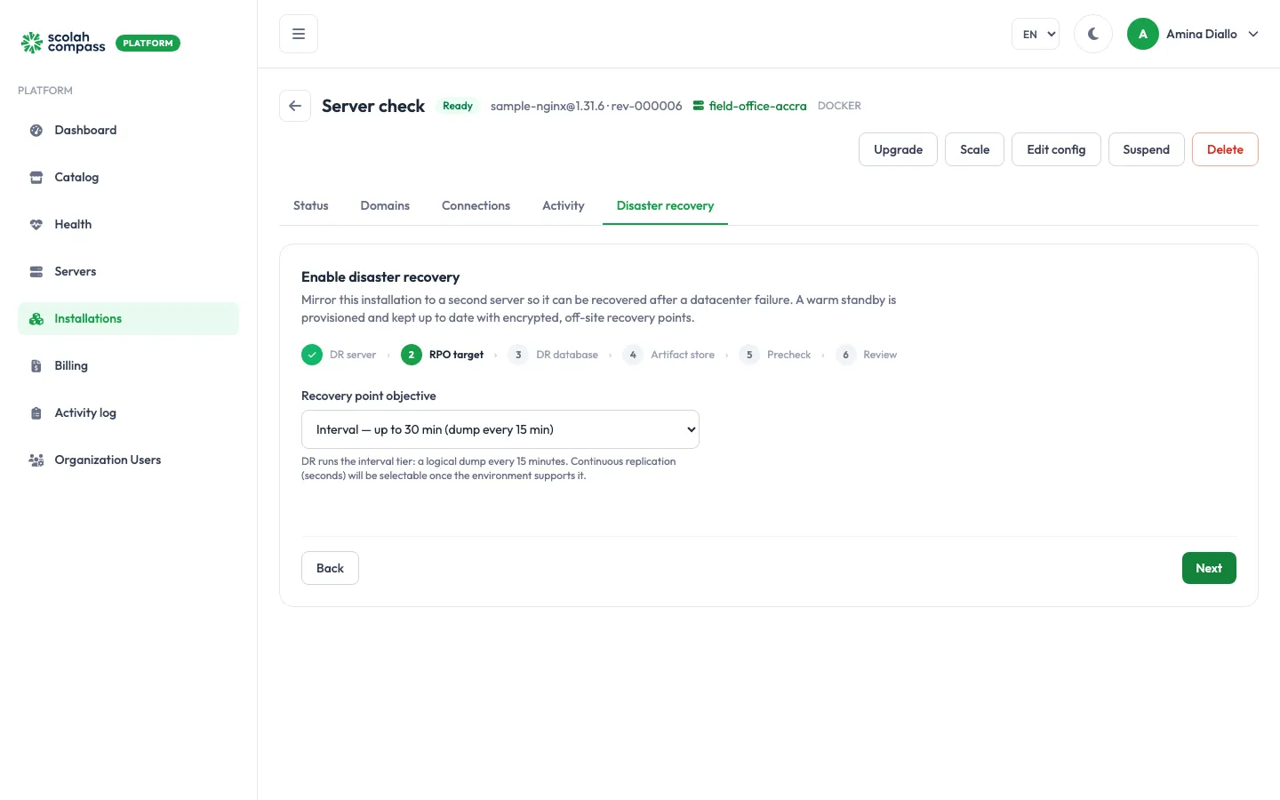This screenshot has width=1280, height=800.
Task: Click the red Delete button
Action: tap(1225, 149)
